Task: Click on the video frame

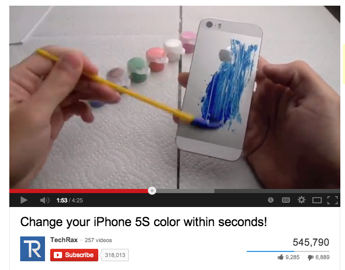Action: [x=175, y=97]
